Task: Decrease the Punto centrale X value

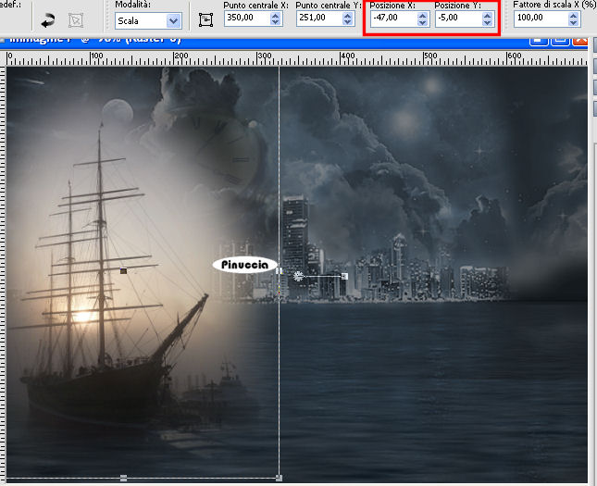Action: point(276,21)
